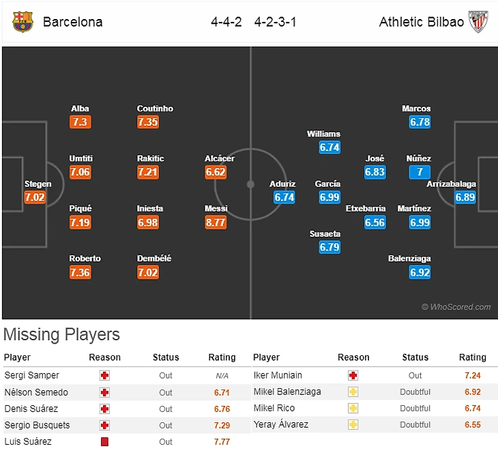
Task: Click Coutinho's 7.35 rating badge
Action: (x=148, y=122)
